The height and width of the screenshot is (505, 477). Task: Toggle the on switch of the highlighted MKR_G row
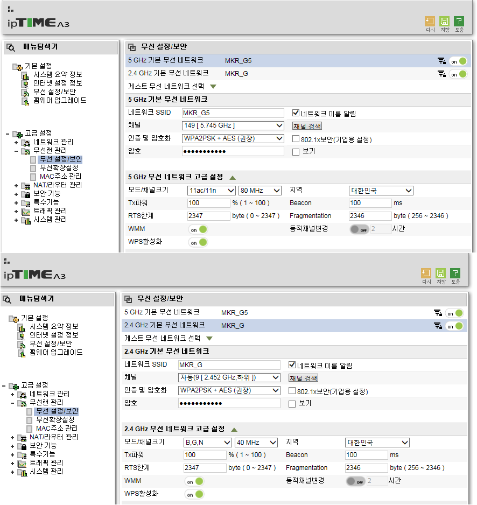454,326
